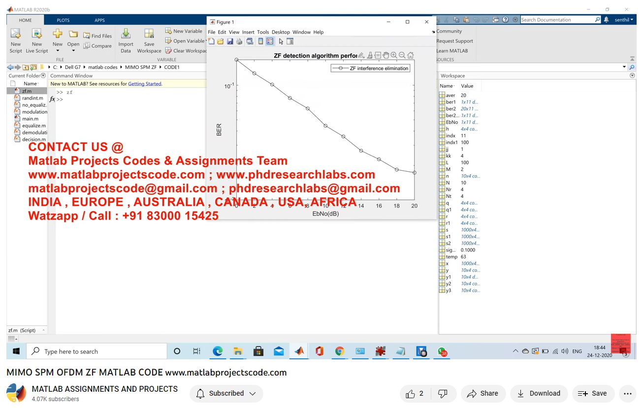The width and height of the screenshot is (643, 408).
Task: Click the Save Workspace icon
Action: [149, 34]
